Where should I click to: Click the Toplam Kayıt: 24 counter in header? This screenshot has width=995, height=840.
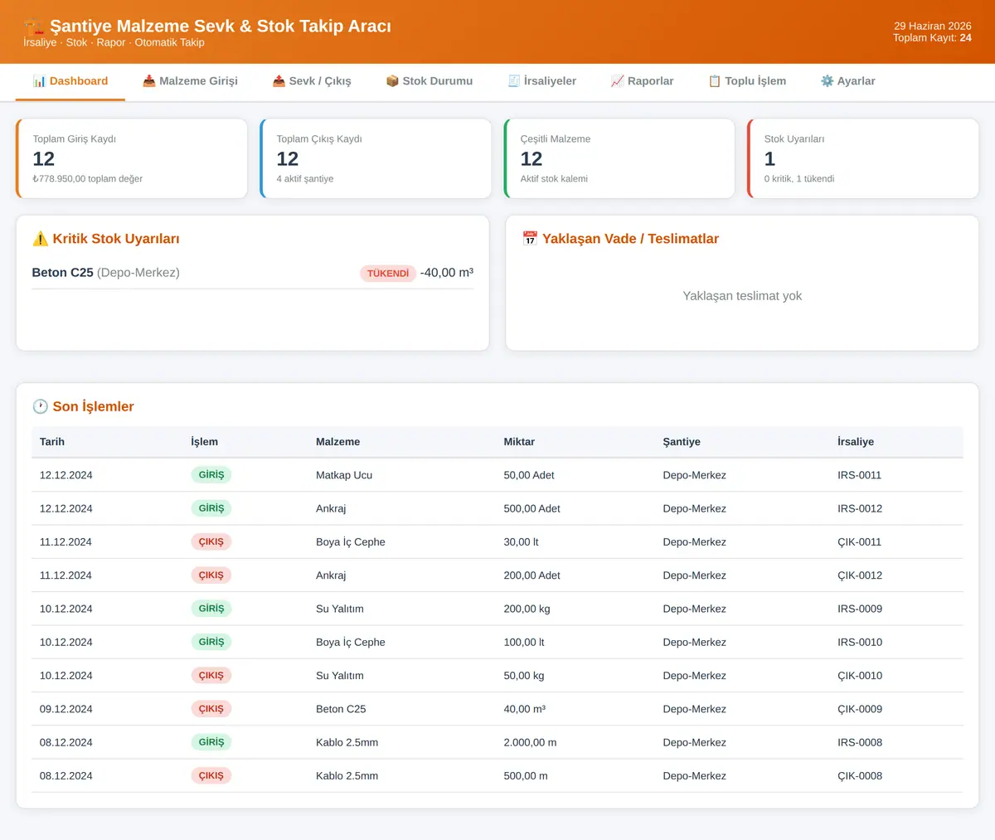932,38
